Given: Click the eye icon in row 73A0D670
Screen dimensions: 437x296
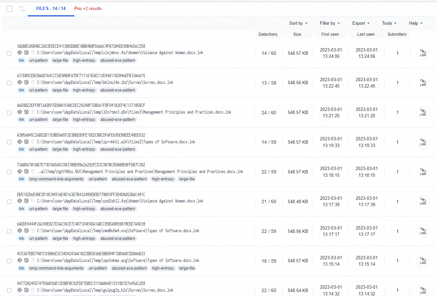Looking at the screenshot, I should (x=20, y=171).
